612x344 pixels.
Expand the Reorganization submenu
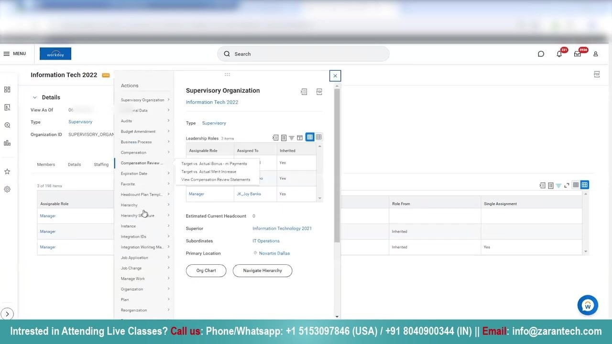click(145, 310)
